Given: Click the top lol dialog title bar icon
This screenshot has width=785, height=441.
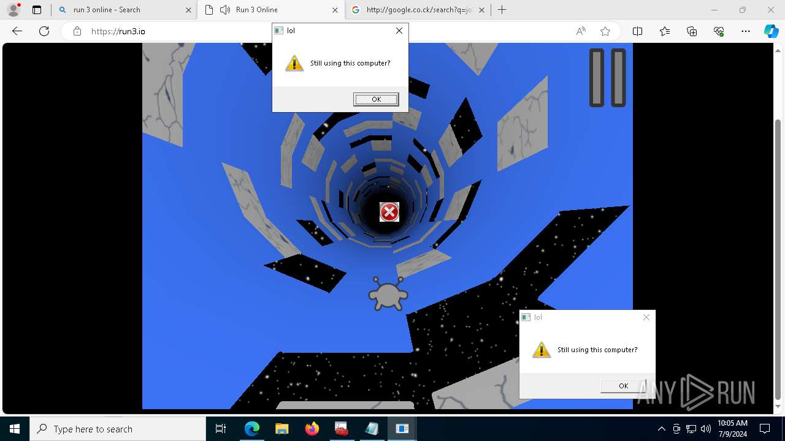Looking at the screenshot, I should [x=279, y=31].
